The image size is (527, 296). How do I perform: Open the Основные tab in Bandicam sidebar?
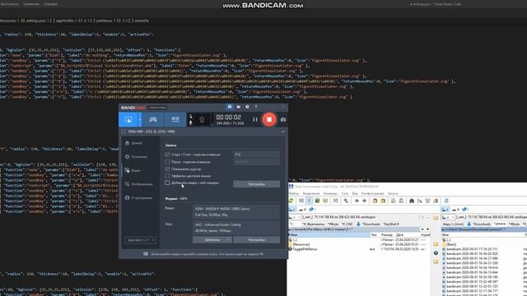[x=136, y=157]
